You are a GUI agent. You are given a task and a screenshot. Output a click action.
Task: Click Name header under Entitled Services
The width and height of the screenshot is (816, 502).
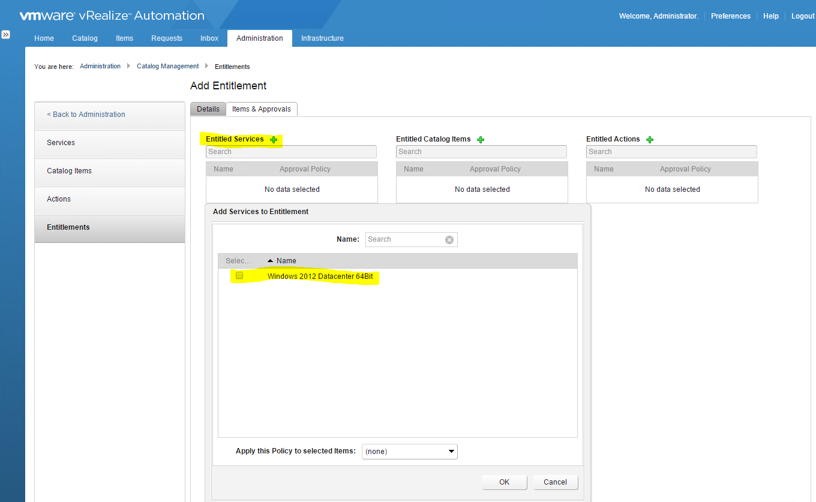pos(223,169)
